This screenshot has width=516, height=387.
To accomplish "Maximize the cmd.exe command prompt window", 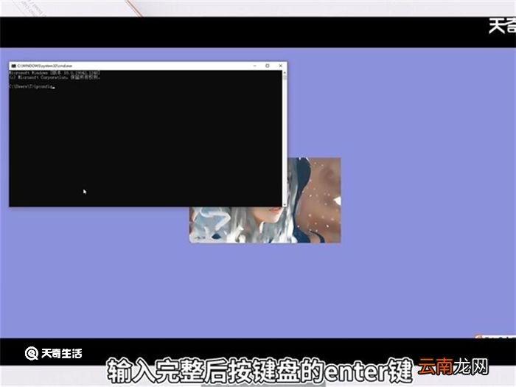I will (x=268, y=66).
